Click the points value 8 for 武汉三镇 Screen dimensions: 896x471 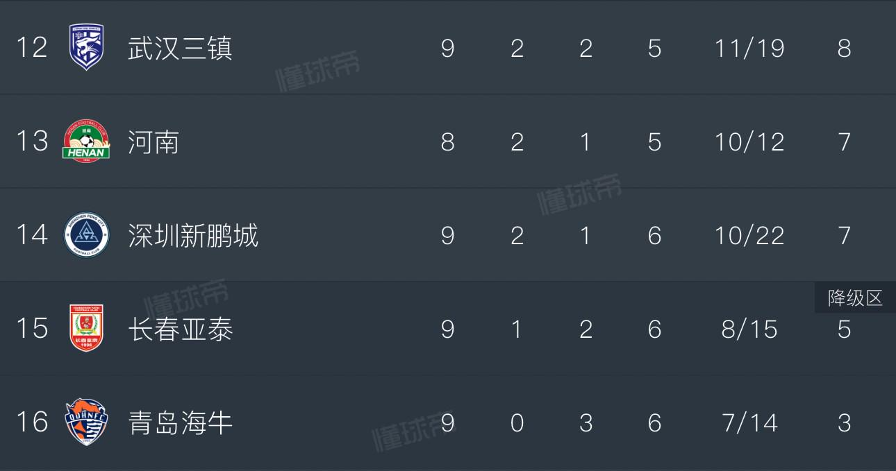coord(844,49)
